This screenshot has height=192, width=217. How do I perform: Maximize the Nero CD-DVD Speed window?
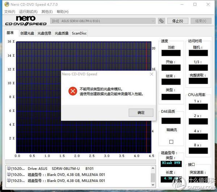(195, 4)
